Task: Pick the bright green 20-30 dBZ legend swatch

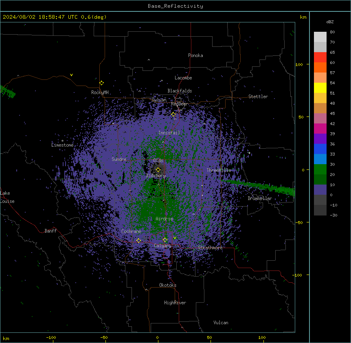Action: coord(320,169)
